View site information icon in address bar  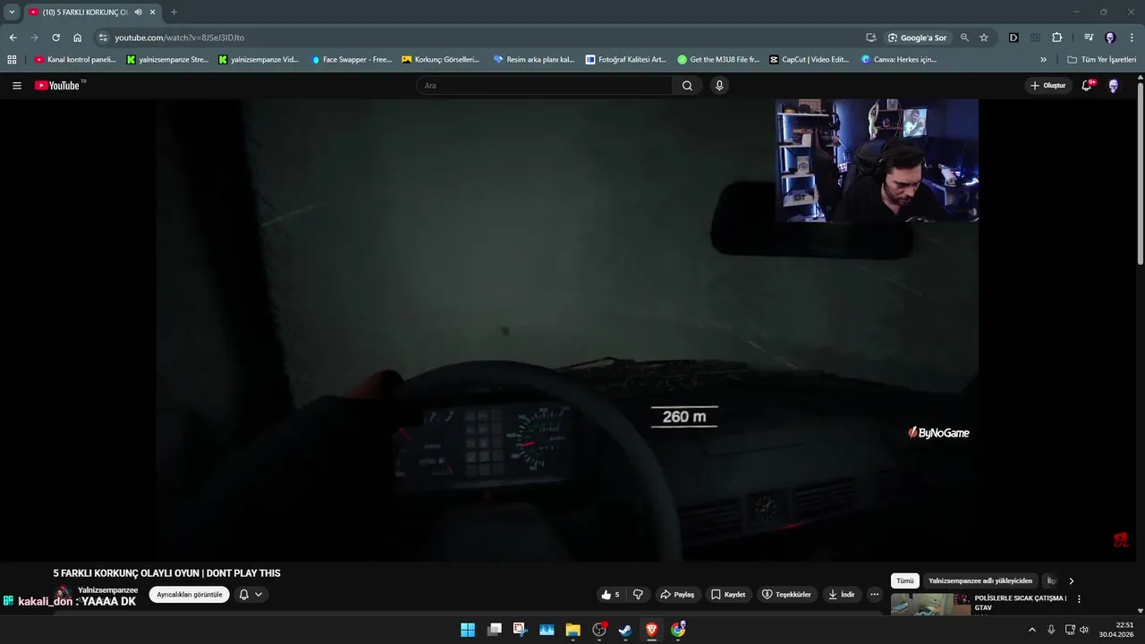(103, 38)
